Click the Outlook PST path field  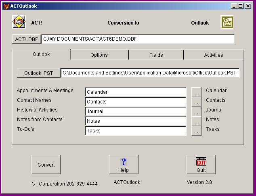(150, 73)
